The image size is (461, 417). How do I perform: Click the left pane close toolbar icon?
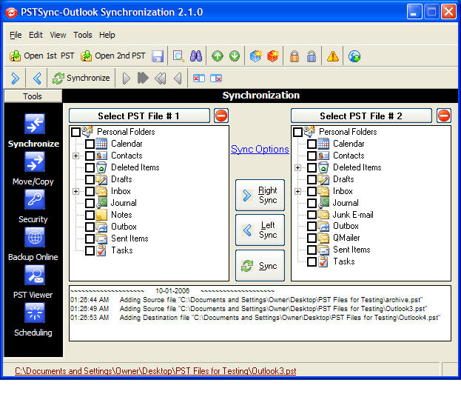point(199,79)
